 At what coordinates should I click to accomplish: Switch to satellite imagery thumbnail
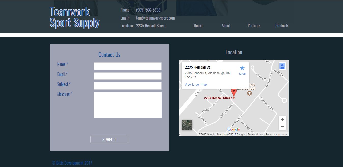(x=187, y=125)
